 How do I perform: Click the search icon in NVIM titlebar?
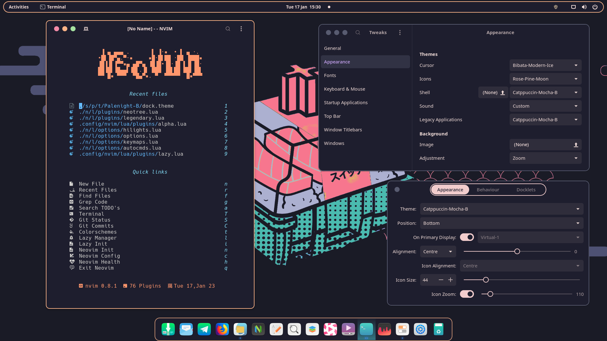(x=228, y=29)
